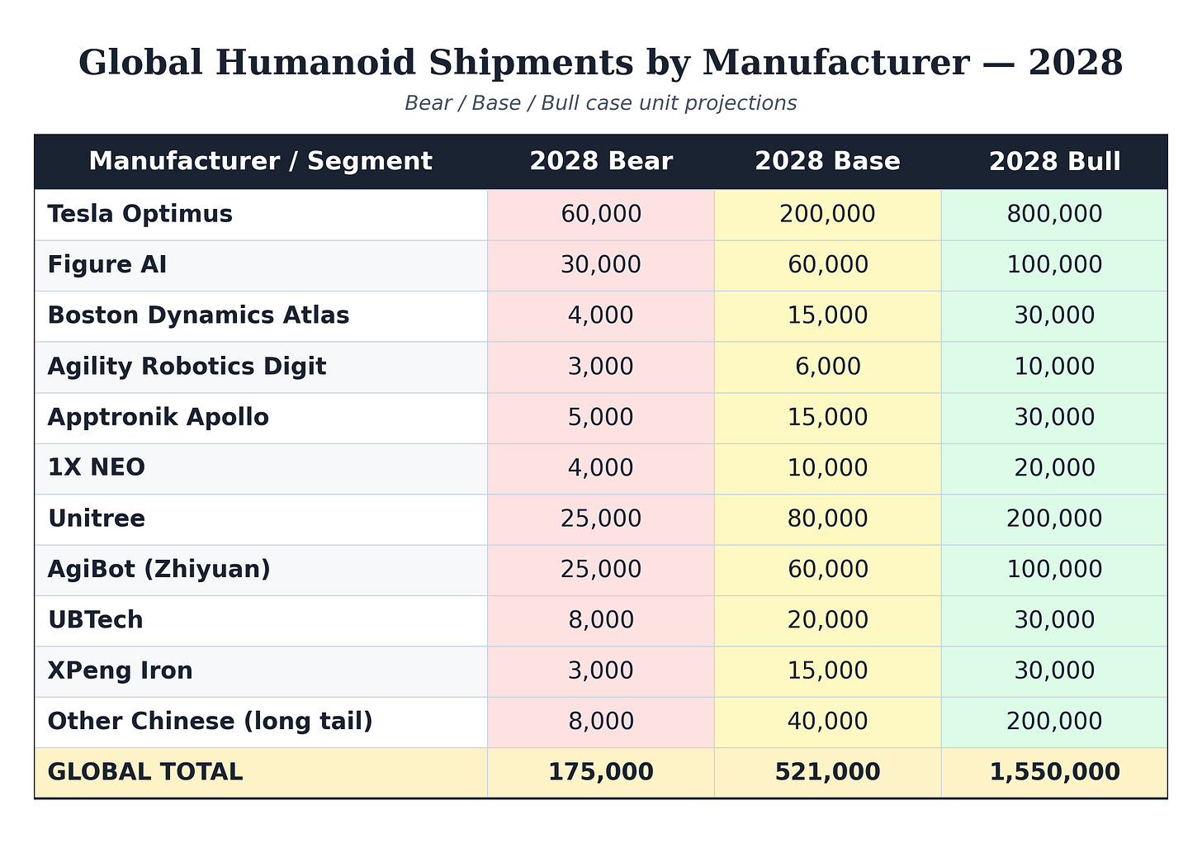
Task: Click global total bull value 1,550,000
Action: pos(1054,772)
